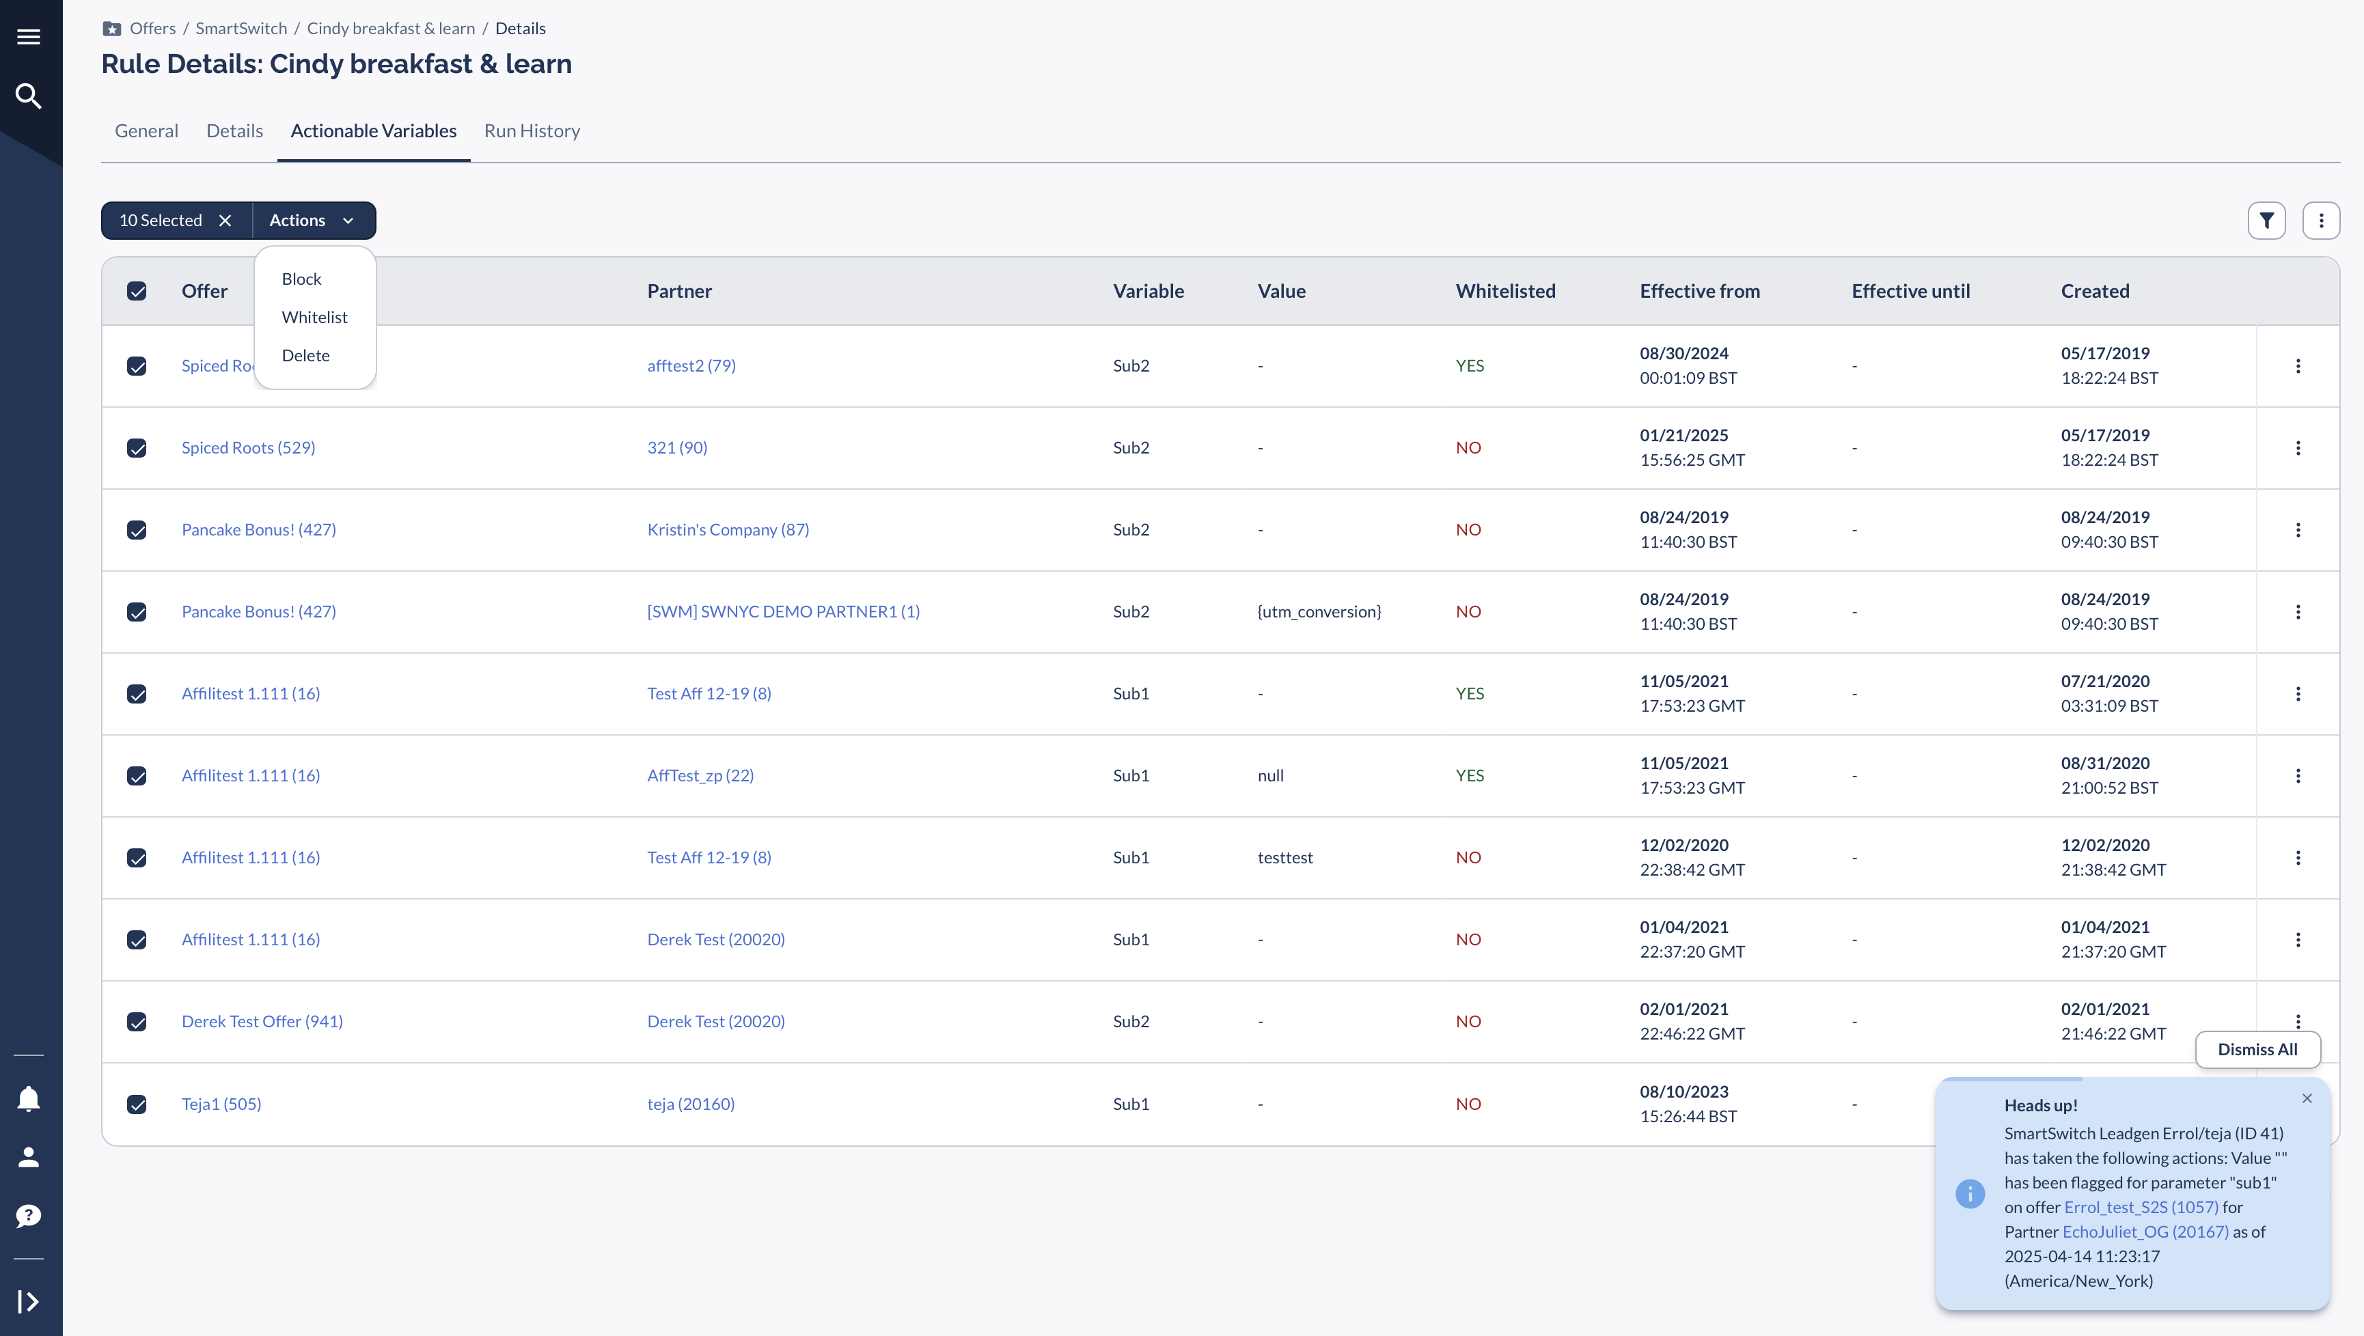The width and height of the screenshot is (2364, 1336).
Task: Go to SmartSwitch breadcrumb link
Action: click(x=241, y=29)
